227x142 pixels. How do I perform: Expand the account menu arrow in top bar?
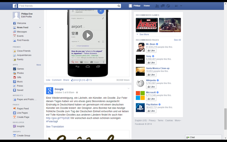point(181,6)
